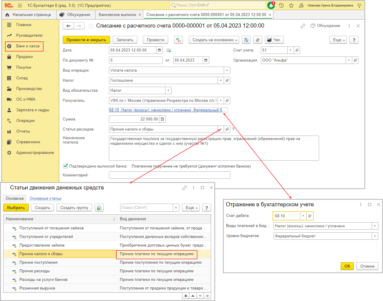Open document structure icon
Screen dimensions: 383x301
pos(246,40)
